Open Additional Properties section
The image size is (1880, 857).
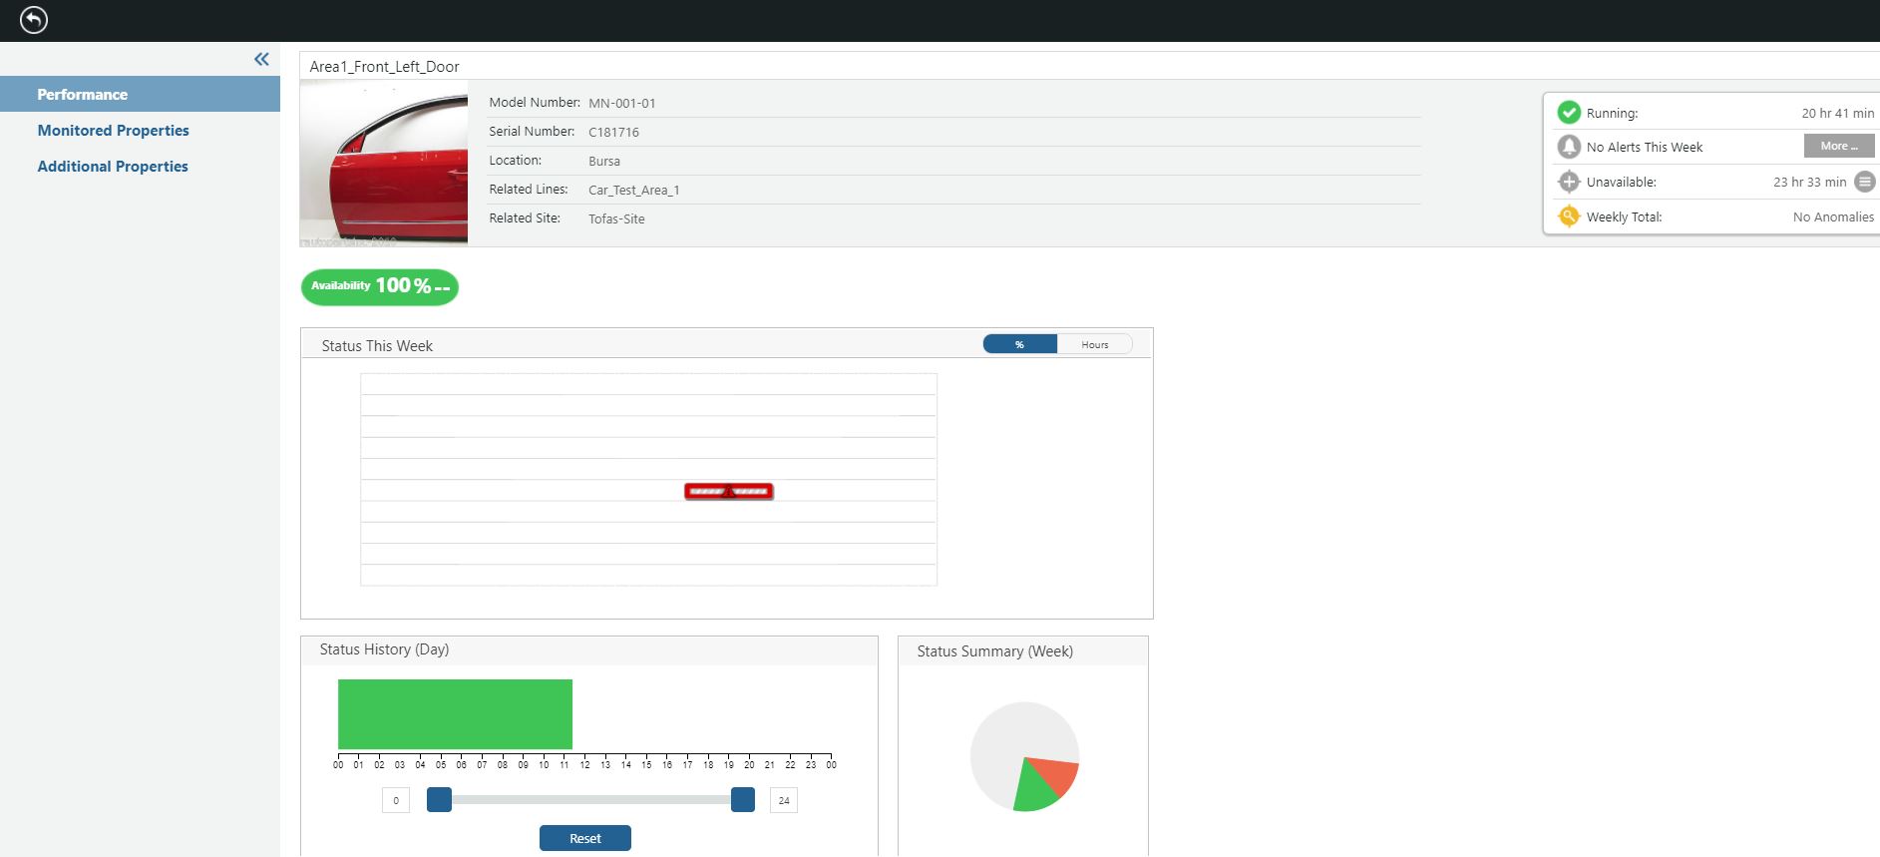(113, 167)
